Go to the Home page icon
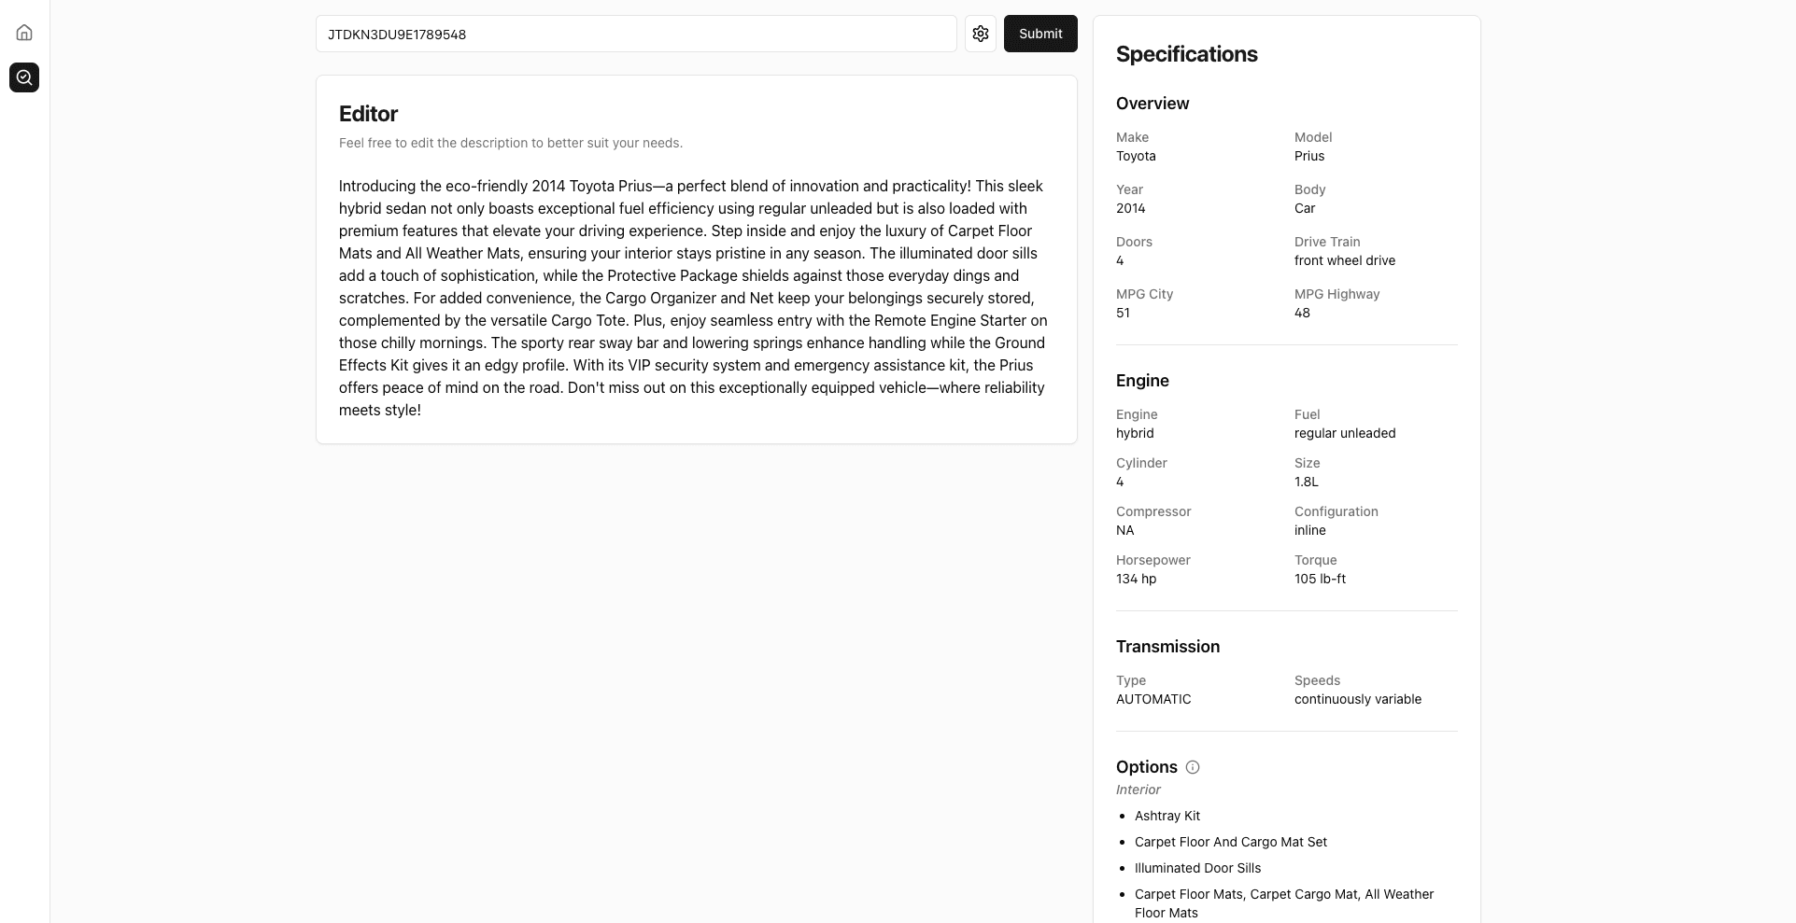Viewport: 1796px width, 923px height. click(24, 33)
